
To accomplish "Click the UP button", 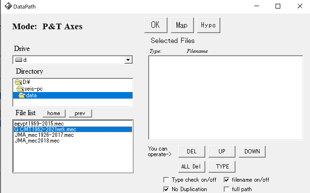I will click(222, 151).
